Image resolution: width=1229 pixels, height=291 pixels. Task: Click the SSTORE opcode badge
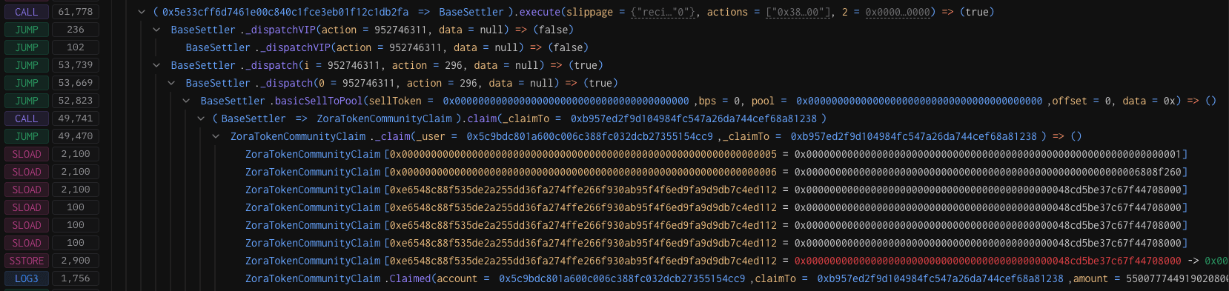pyautogui.click(x=27, y=261)
